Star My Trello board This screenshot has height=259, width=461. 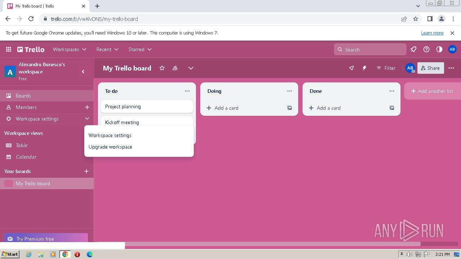coord(162,68)
